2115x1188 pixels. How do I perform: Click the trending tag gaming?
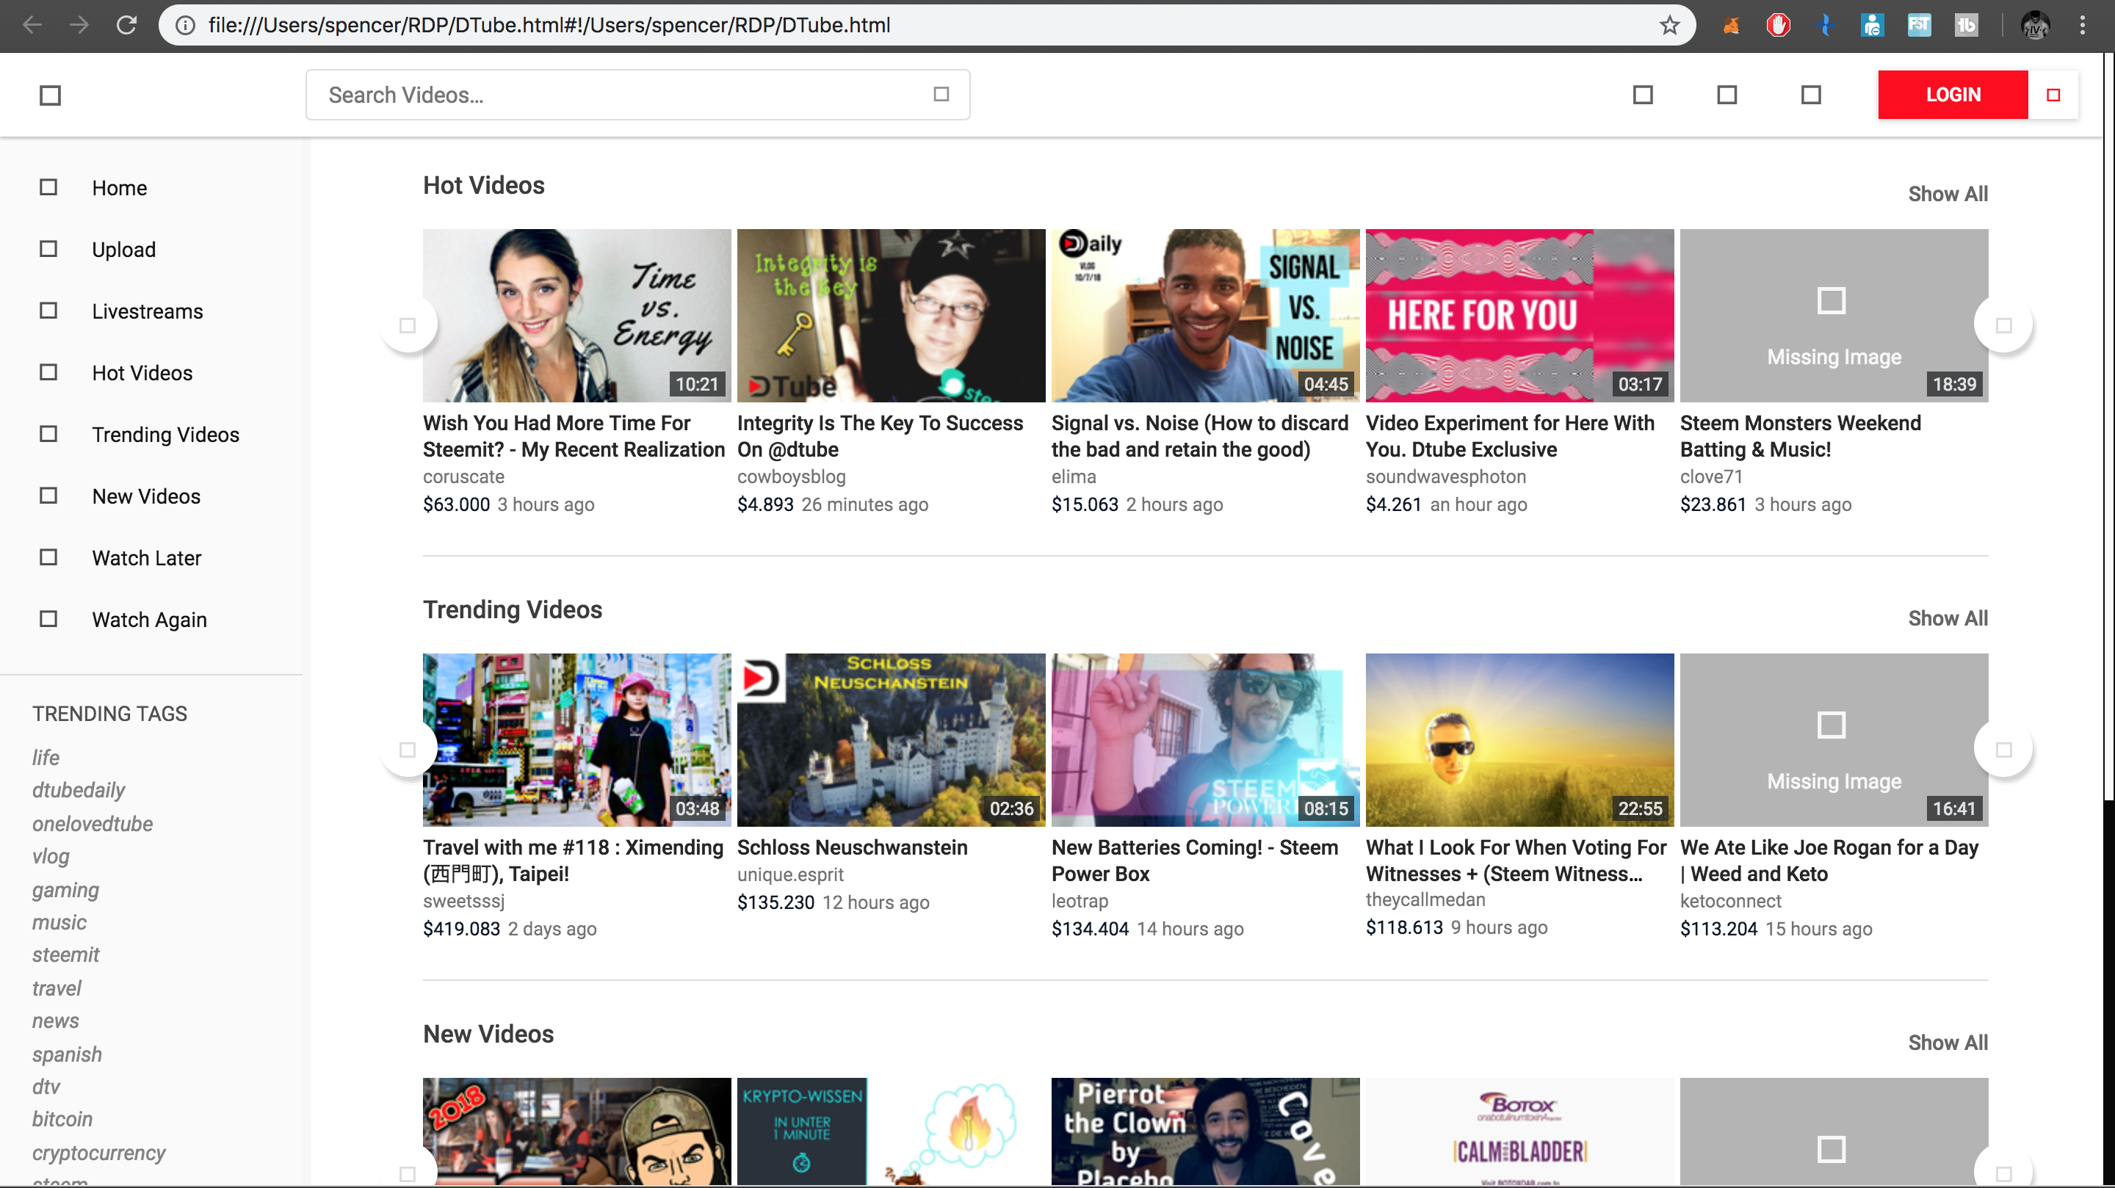click(65, 890)
